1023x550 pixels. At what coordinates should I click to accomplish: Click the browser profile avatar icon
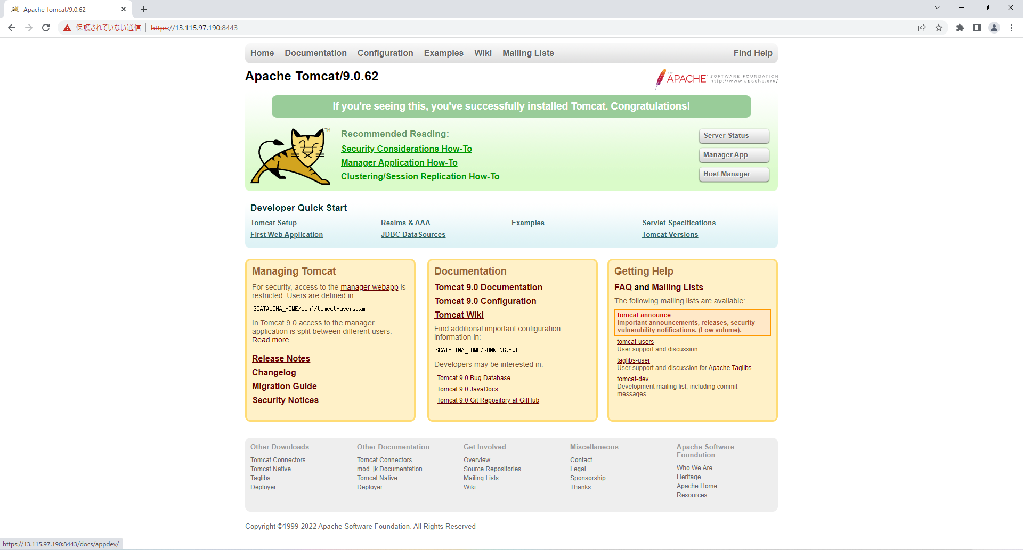coord(994,28)
